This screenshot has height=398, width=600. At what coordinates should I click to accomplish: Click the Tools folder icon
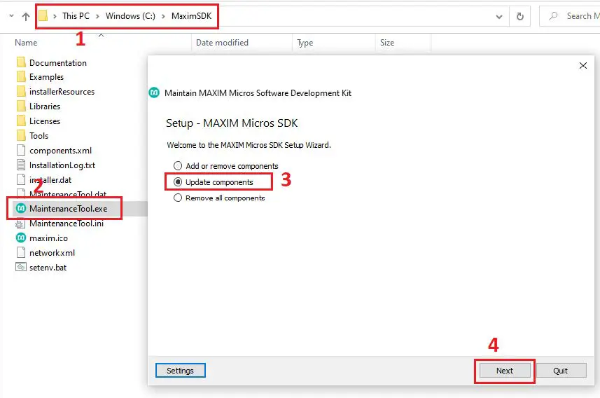(21, 136)
